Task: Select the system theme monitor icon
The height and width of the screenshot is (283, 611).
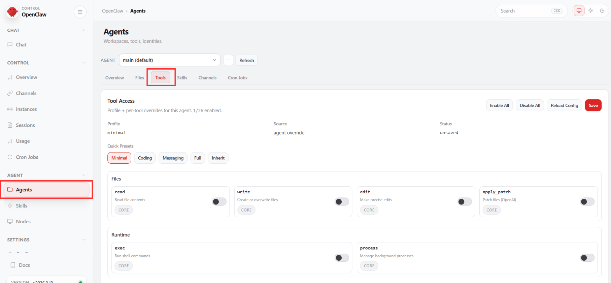Action: (579, 11)
